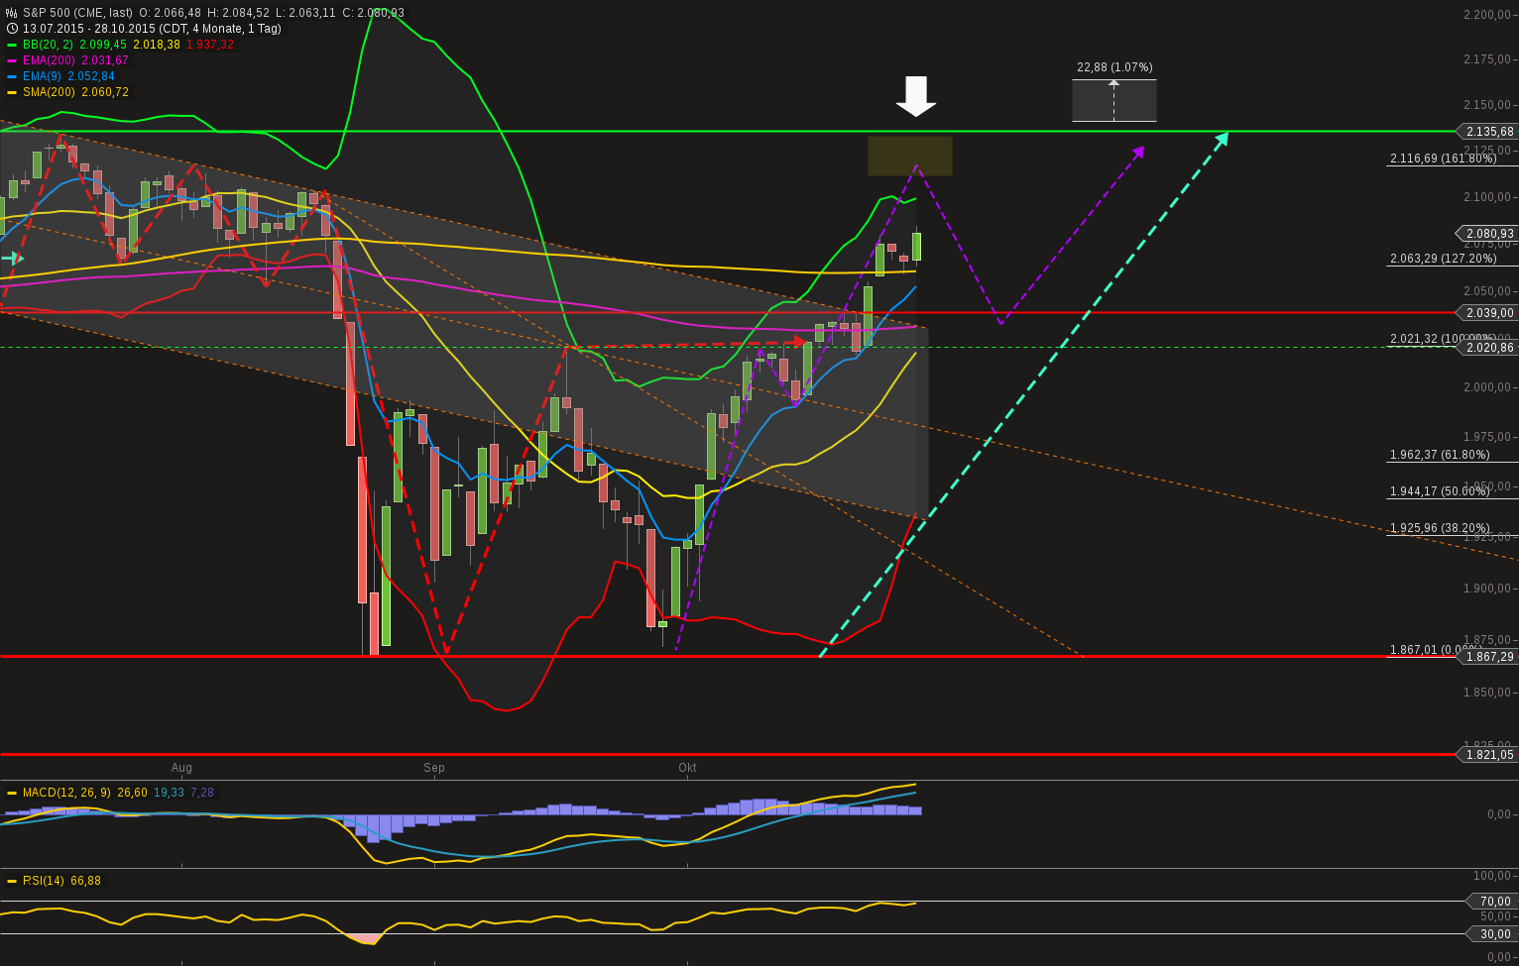This screenshot has height=966, width=1519.
Task: Click the S&P 500 (CME, last) title
Action: [78, 13]
